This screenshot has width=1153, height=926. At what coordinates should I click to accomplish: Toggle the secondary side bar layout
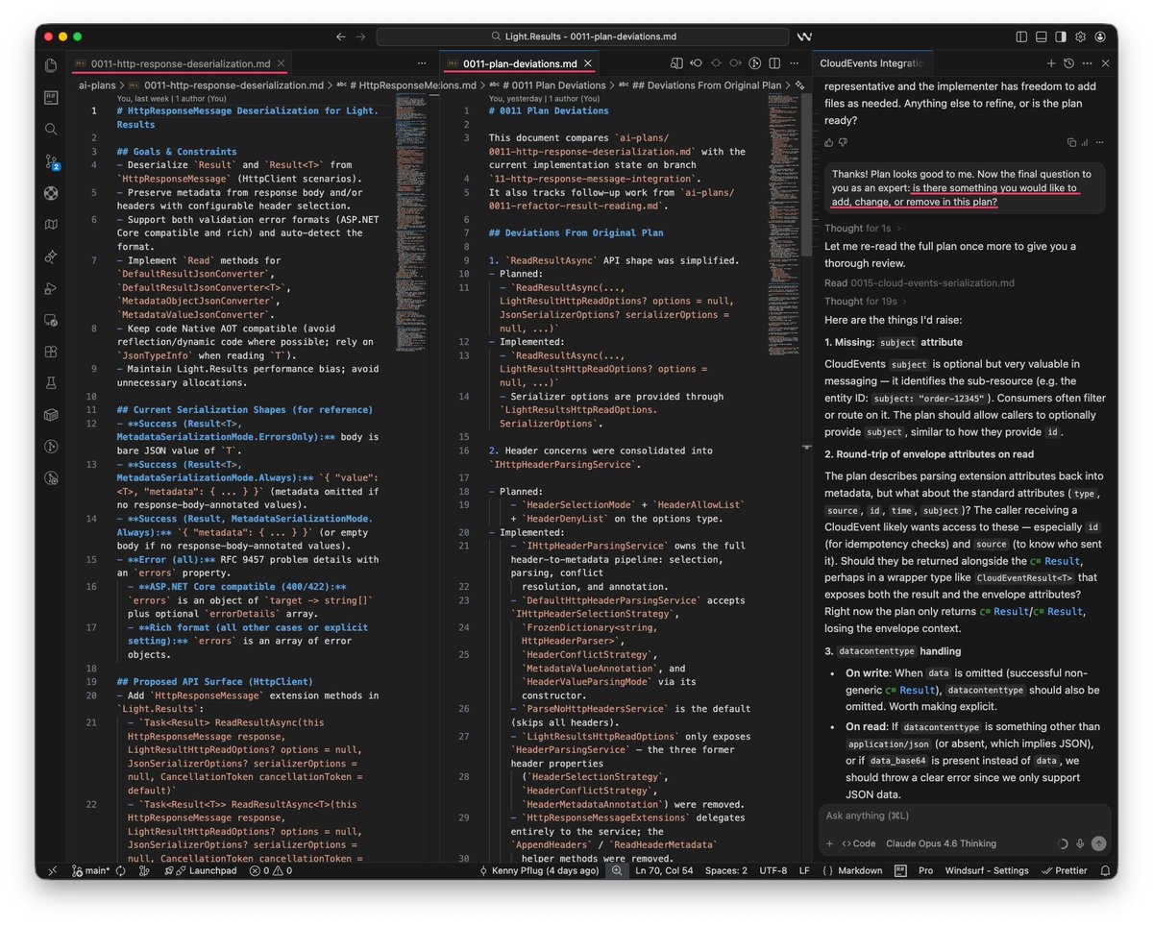click(1060, 37)
